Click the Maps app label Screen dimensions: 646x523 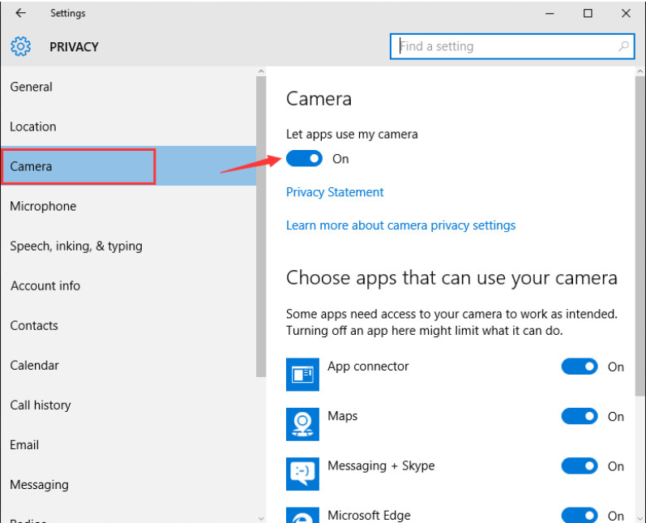pyautogui.click(x=342, y=416)
